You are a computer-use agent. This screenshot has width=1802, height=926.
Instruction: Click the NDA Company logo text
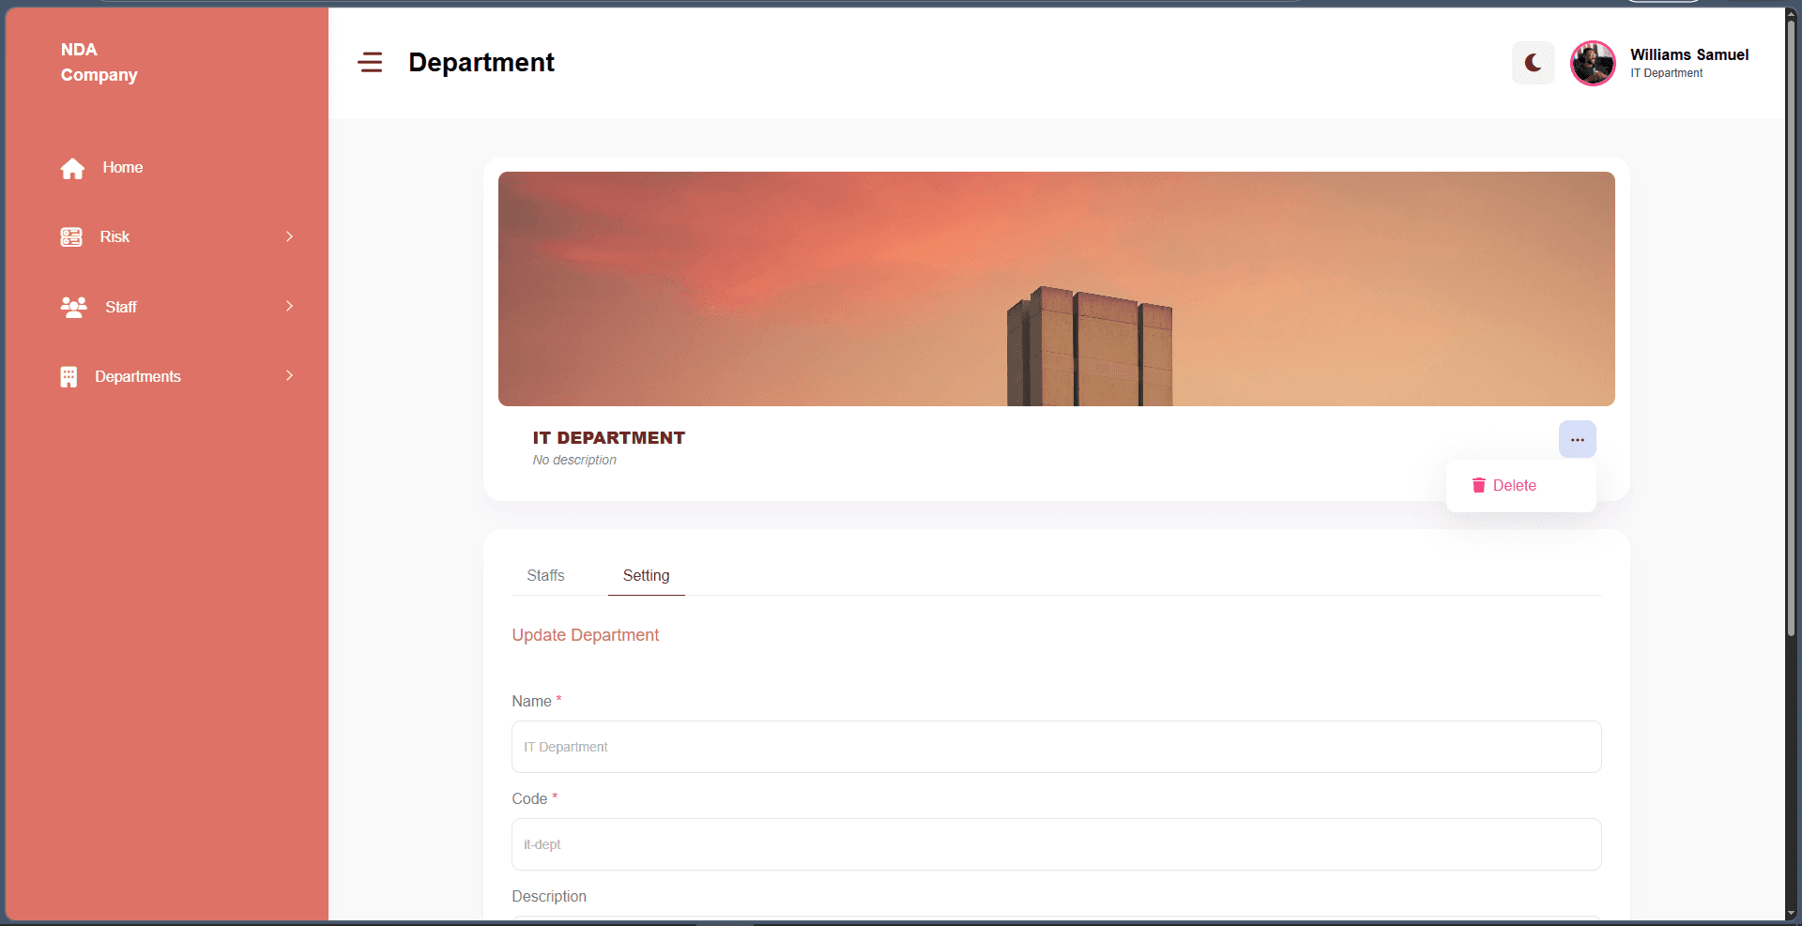coord(99,62)
